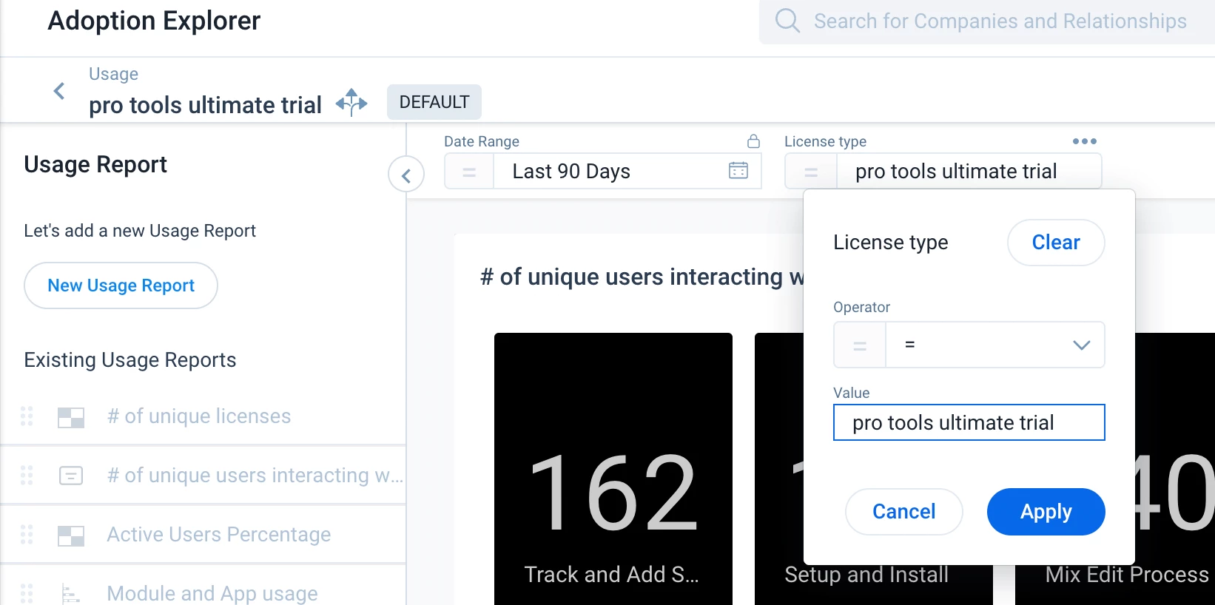The width and height of the screenshot is (1215, 605).
Task: Grab the drag handle for # of unique licenses
Action: [27, 416]
